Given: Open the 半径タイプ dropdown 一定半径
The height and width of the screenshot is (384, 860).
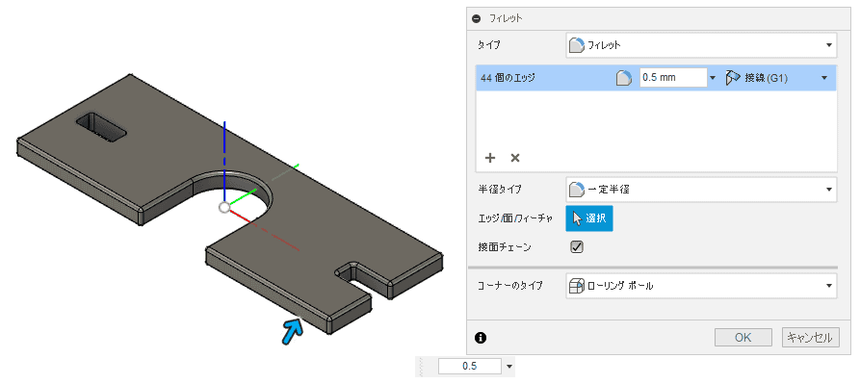Looking at the screenshot, I should click(x=701, y=190).
